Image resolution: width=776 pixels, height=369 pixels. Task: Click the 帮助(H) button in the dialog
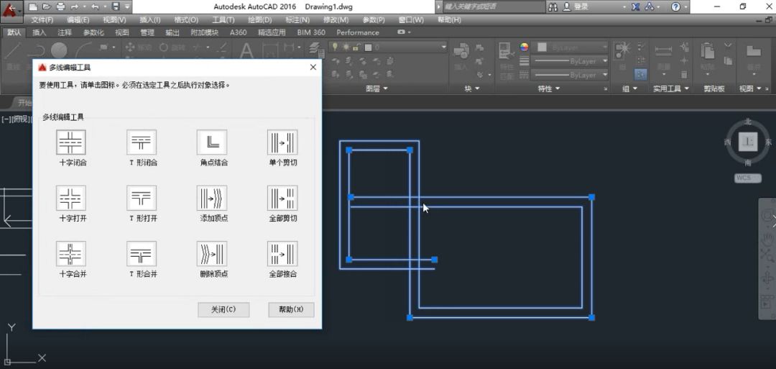pos(291,309)
